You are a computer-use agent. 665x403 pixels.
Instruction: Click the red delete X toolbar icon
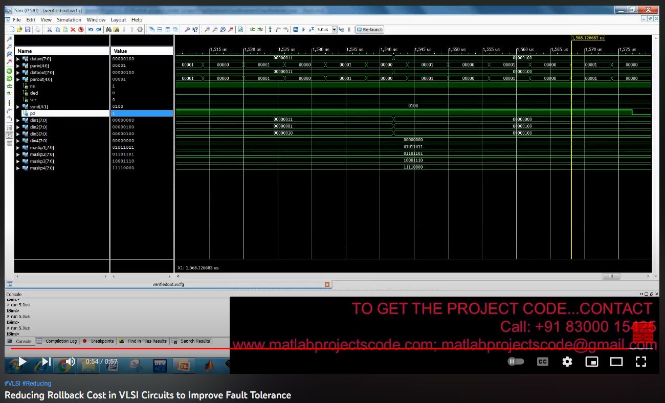pyautogui.click(x=73, y=30)
